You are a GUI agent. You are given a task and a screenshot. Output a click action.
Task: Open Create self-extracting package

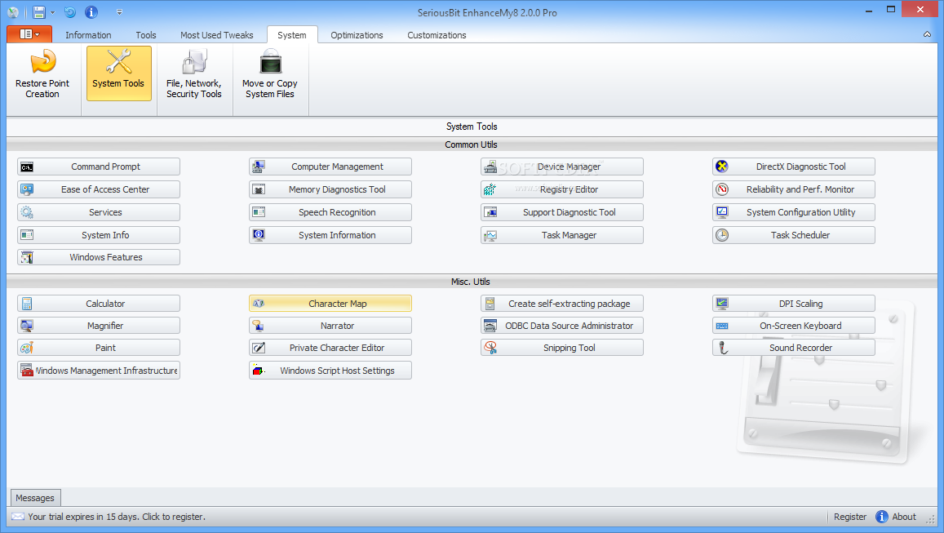(x=562, y=304)
